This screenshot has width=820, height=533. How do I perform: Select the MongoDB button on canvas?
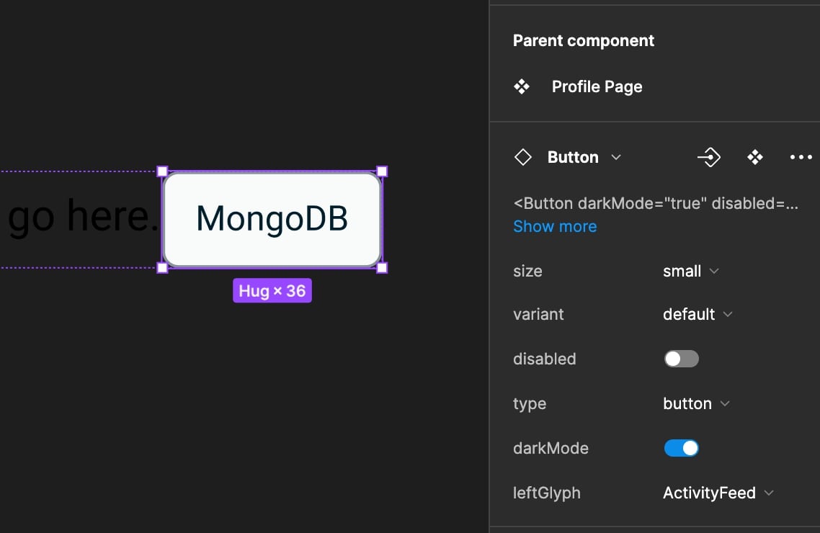(x=272, y=220)
